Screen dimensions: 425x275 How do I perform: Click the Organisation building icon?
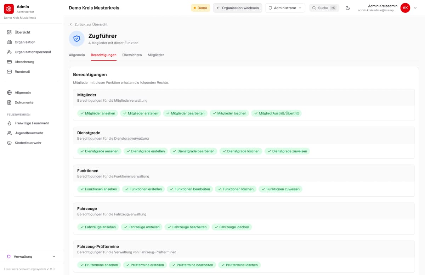click(x=9, y=42)
